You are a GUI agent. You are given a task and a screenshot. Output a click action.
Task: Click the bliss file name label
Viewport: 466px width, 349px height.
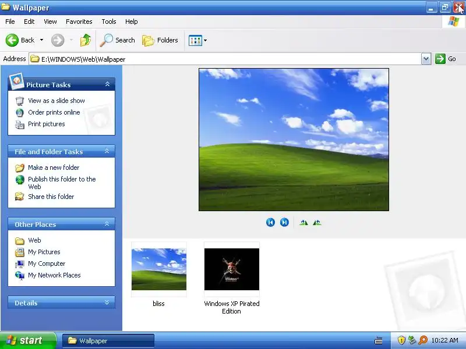coord(158,304)
